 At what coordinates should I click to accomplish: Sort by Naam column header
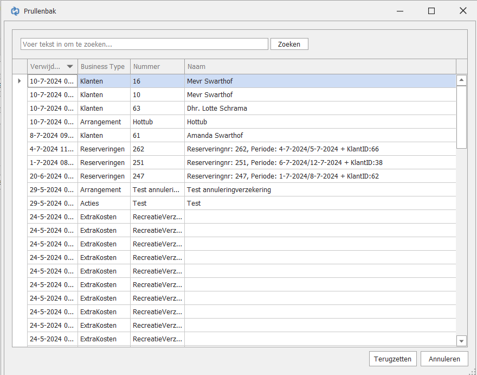click(320, 66)
